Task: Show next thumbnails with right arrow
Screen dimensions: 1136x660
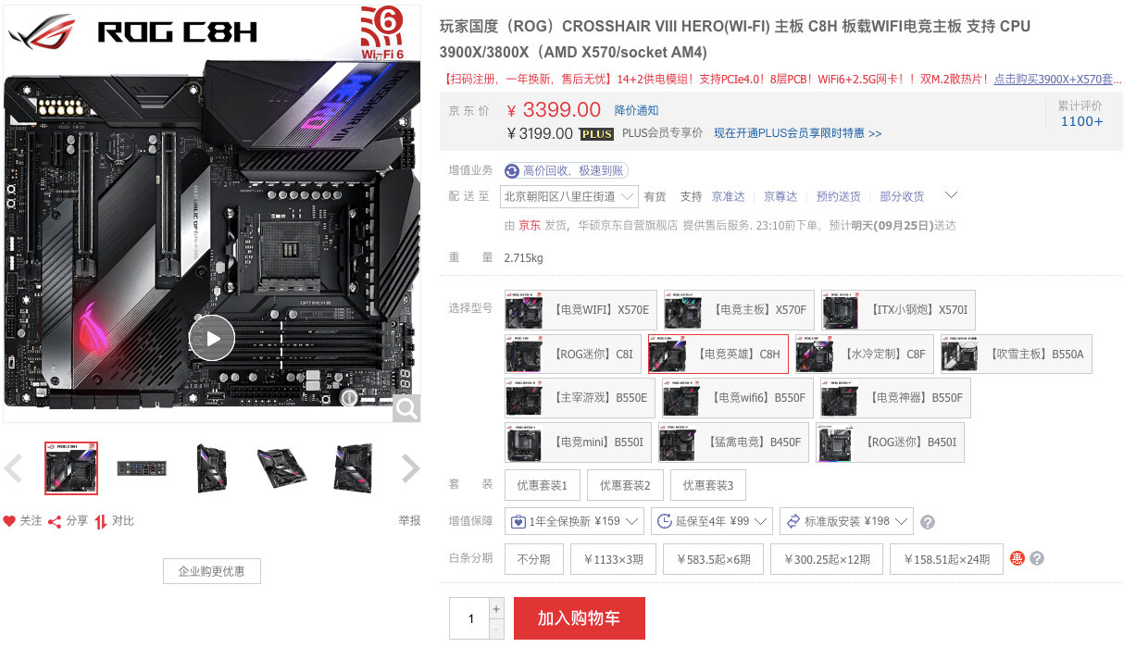Action: tap(411, 468)
